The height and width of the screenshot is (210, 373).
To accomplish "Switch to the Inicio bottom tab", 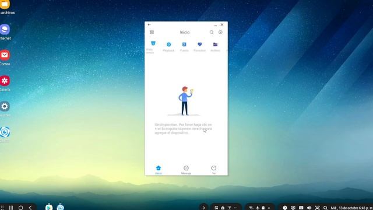I will [x=159, y=170].
